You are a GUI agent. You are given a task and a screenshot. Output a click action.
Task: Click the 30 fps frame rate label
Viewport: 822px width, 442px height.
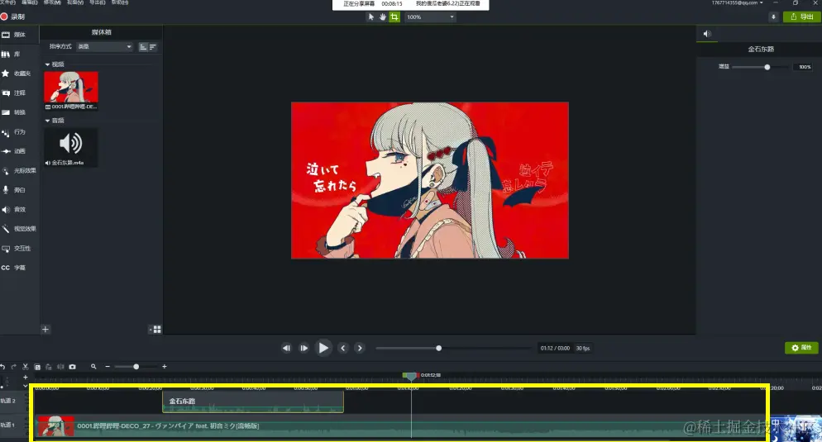coord(583,349)
